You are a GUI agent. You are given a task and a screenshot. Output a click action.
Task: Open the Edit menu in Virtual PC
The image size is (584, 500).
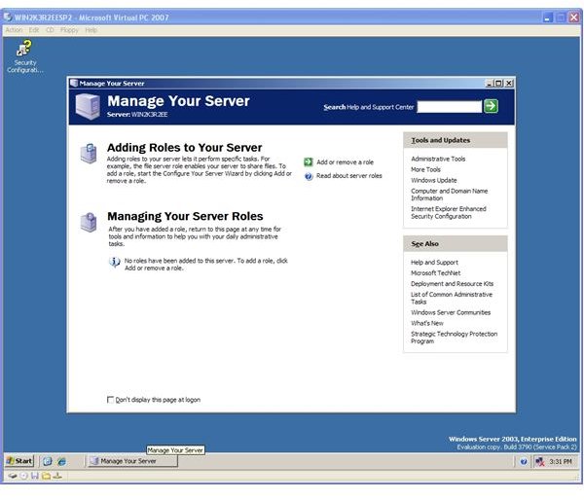point(34,30)
